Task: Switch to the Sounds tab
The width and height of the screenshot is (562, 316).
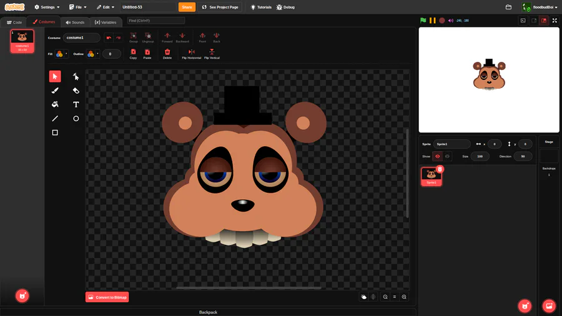Action: 75,22
